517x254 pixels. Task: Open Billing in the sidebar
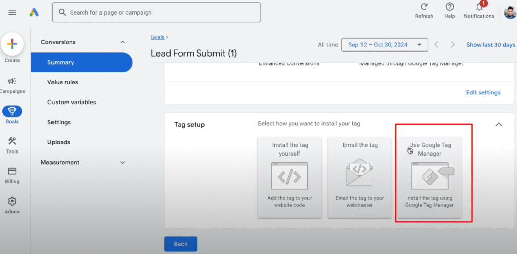pyautogui.click(x=12, y=175)
